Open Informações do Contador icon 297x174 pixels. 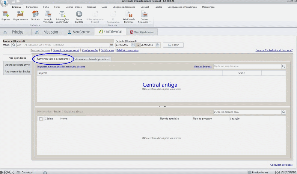coord(62,17)
